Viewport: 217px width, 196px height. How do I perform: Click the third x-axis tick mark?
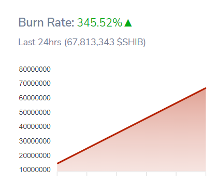(x=117, y=174)
